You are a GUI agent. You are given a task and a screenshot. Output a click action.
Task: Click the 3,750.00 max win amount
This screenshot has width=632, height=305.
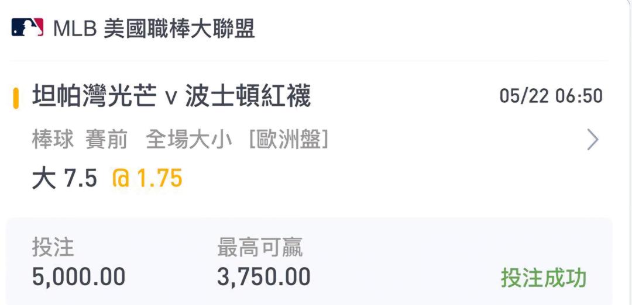point(263,276)
